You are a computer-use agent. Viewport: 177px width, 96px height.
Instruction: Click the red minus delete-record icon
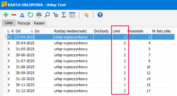14,15
